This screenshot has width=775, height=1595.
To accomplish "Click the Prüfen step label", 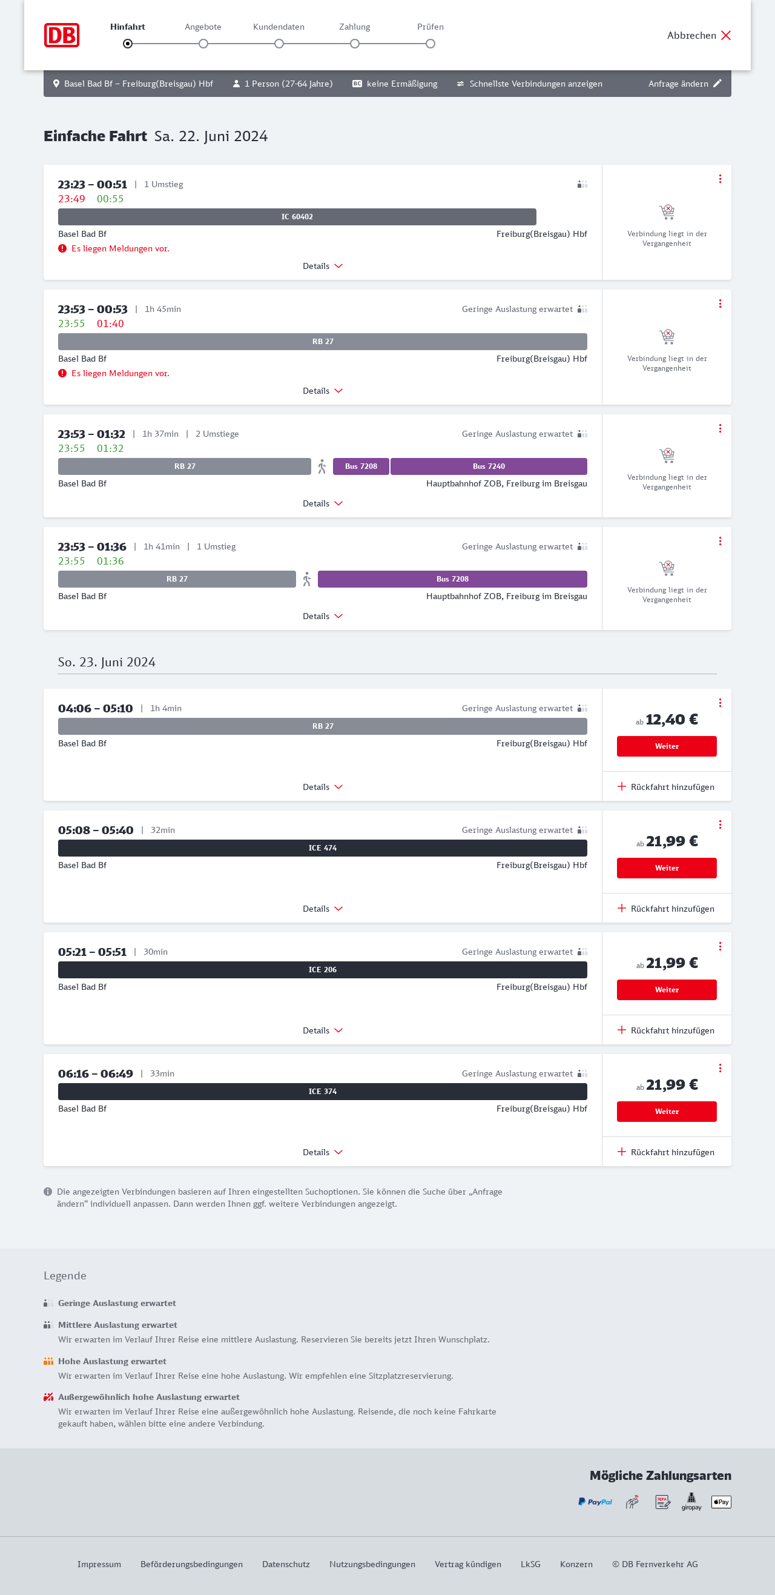I will tap(430, 27).
